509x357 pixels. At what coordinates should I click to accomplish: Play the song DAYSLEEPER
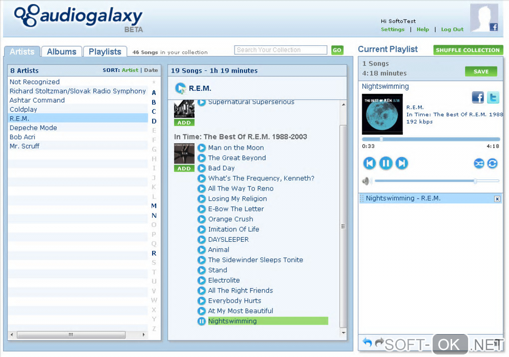pyautogui.click(x=202, y=240)
